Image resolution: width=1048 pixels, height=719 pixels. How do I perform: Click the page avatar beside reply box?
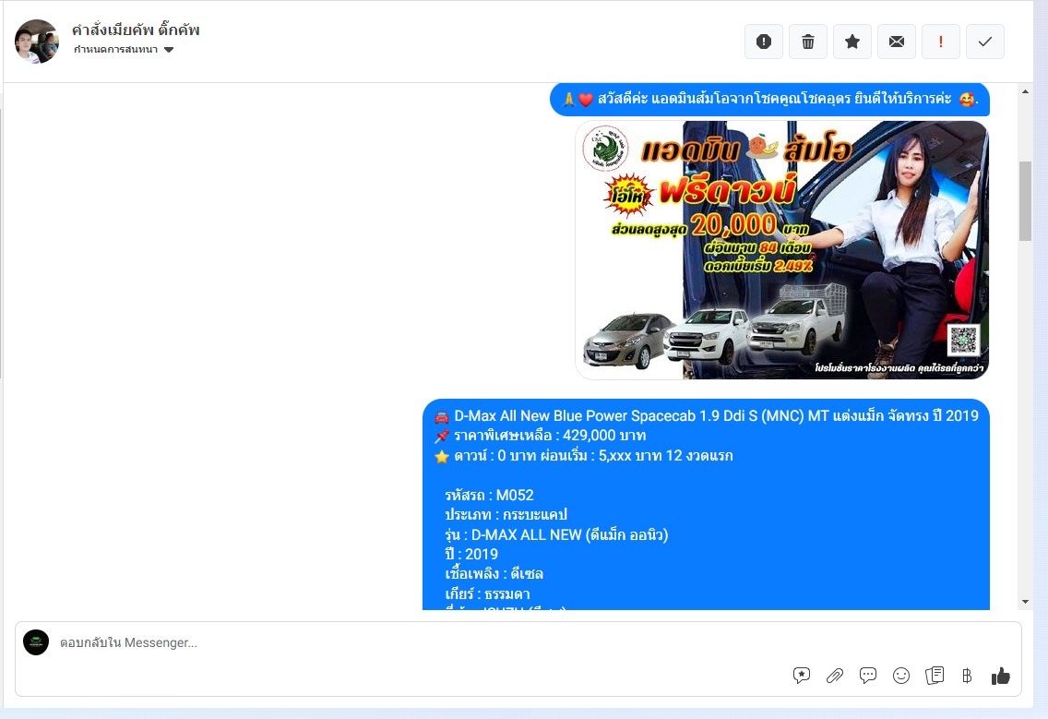[36, 642]
